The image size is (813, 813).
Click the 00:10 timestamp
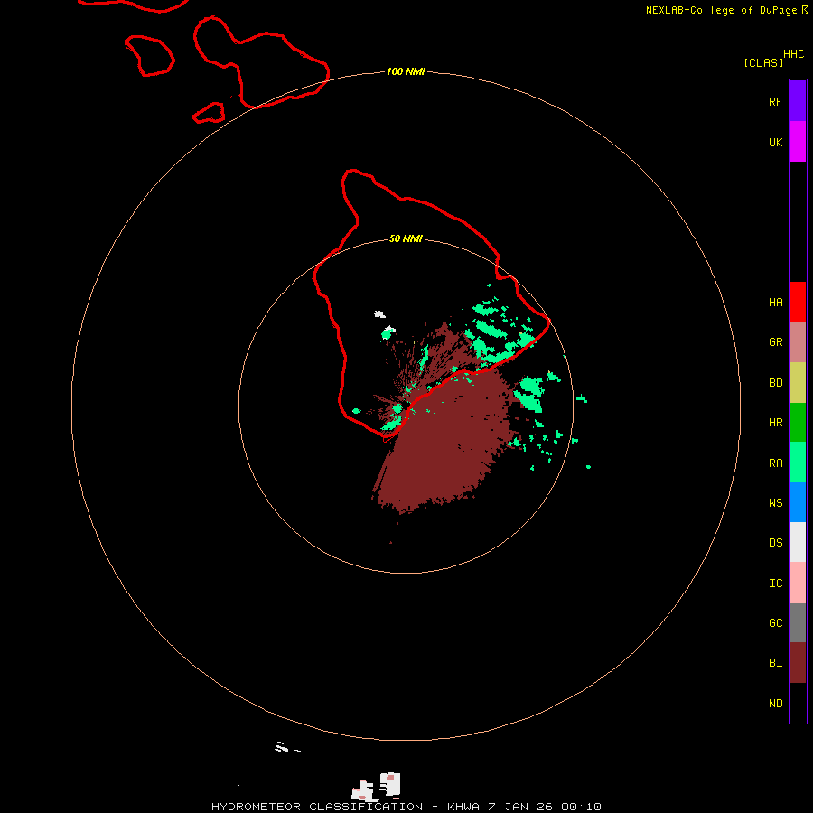(581, 807)
